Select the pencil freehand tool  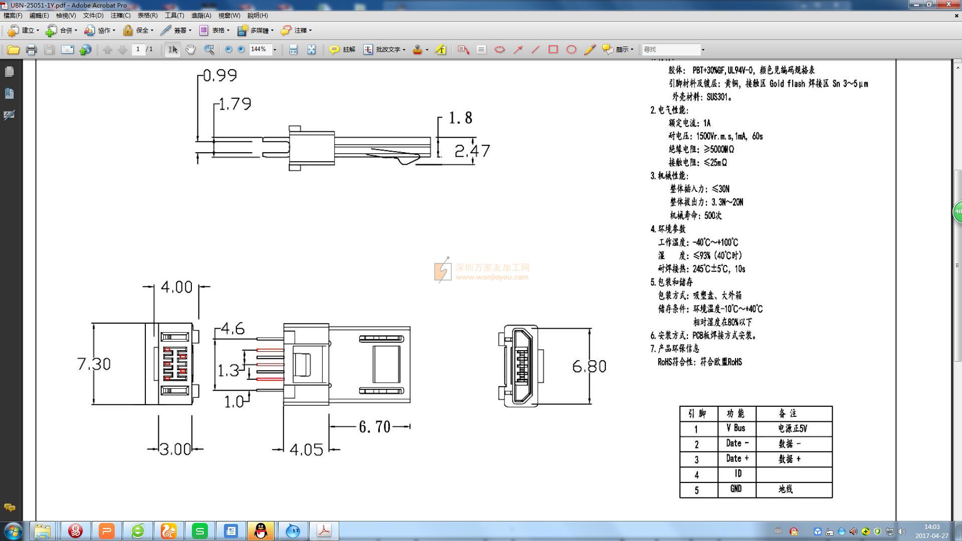click(590, 49)
